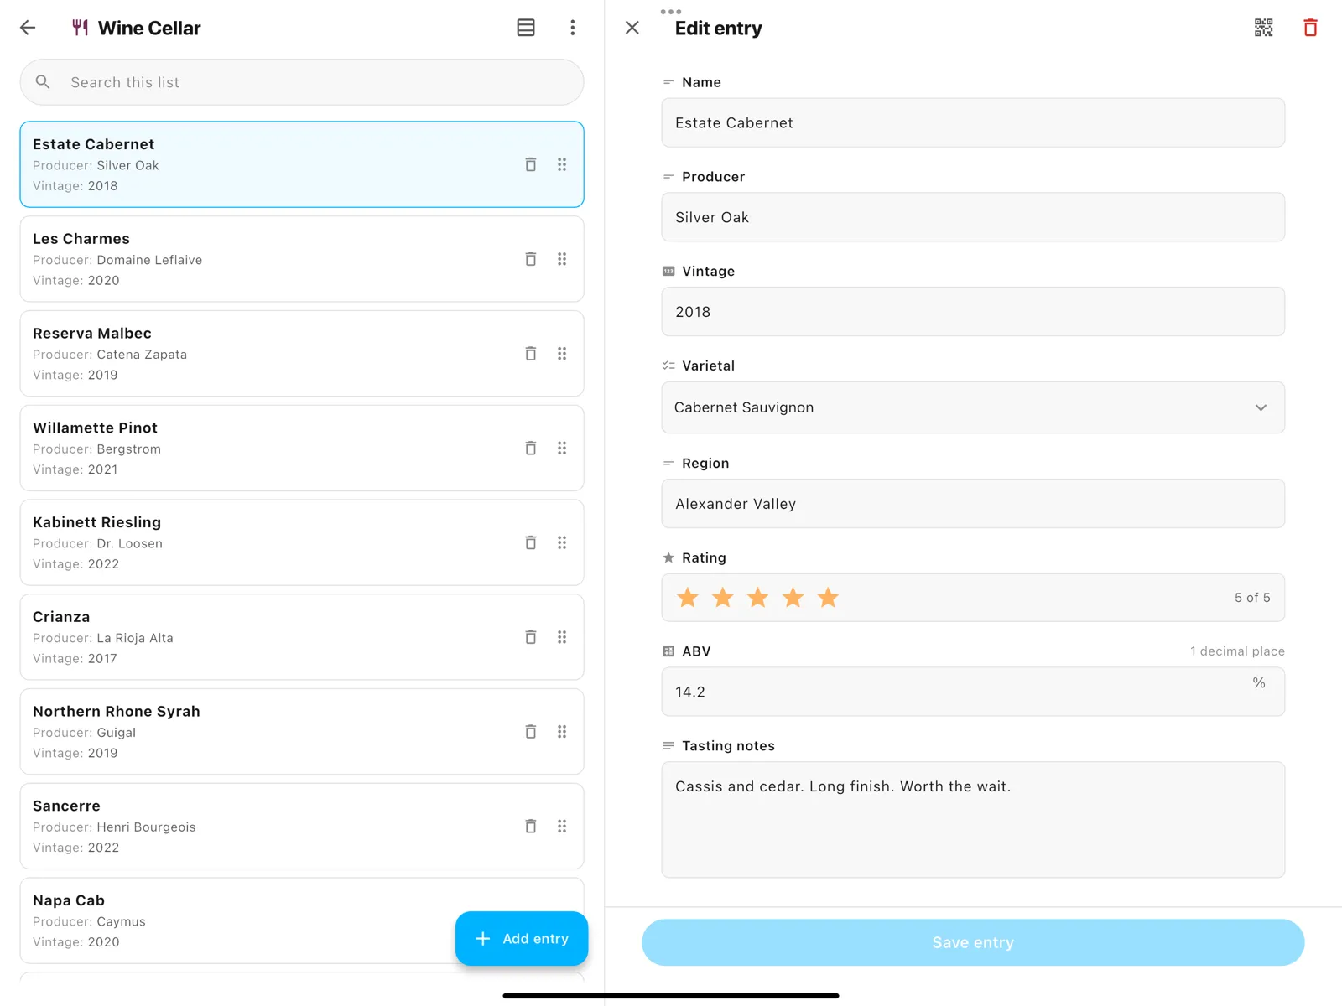1342x1006 pixels.
Task: Delete the Crianza list item
Action: tap(531, 637)
